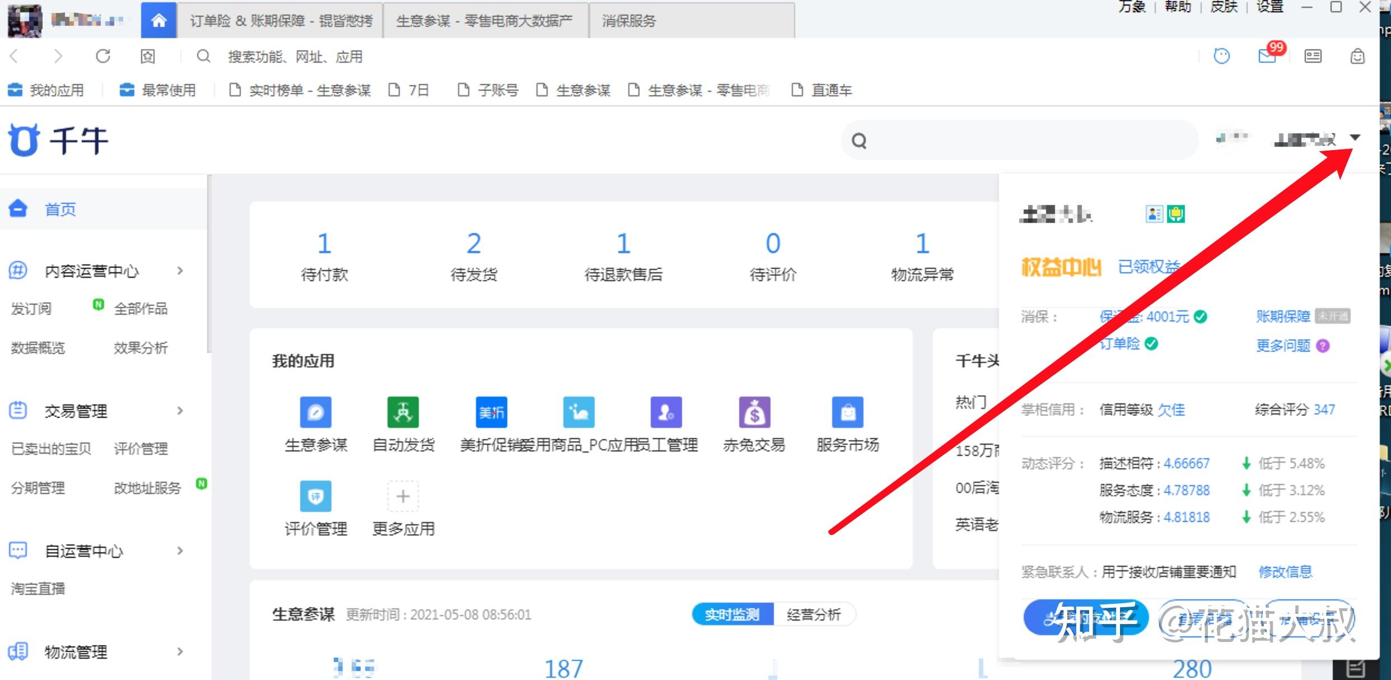The image size is (1391, 680).
Task: Expand 自运营中心 section
Action: (x=180, y=551)
